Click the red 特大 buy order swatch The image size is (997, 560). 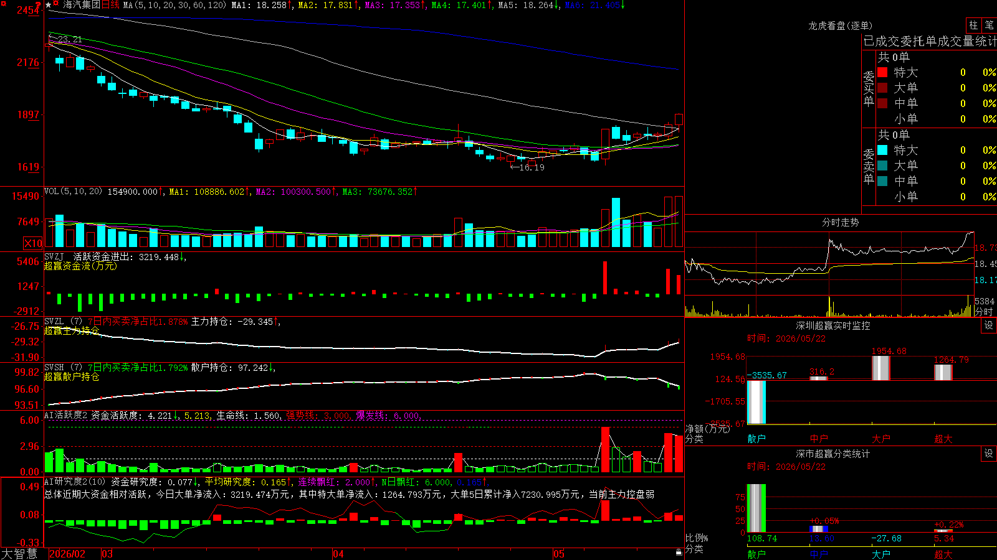(x=882, y=72)
